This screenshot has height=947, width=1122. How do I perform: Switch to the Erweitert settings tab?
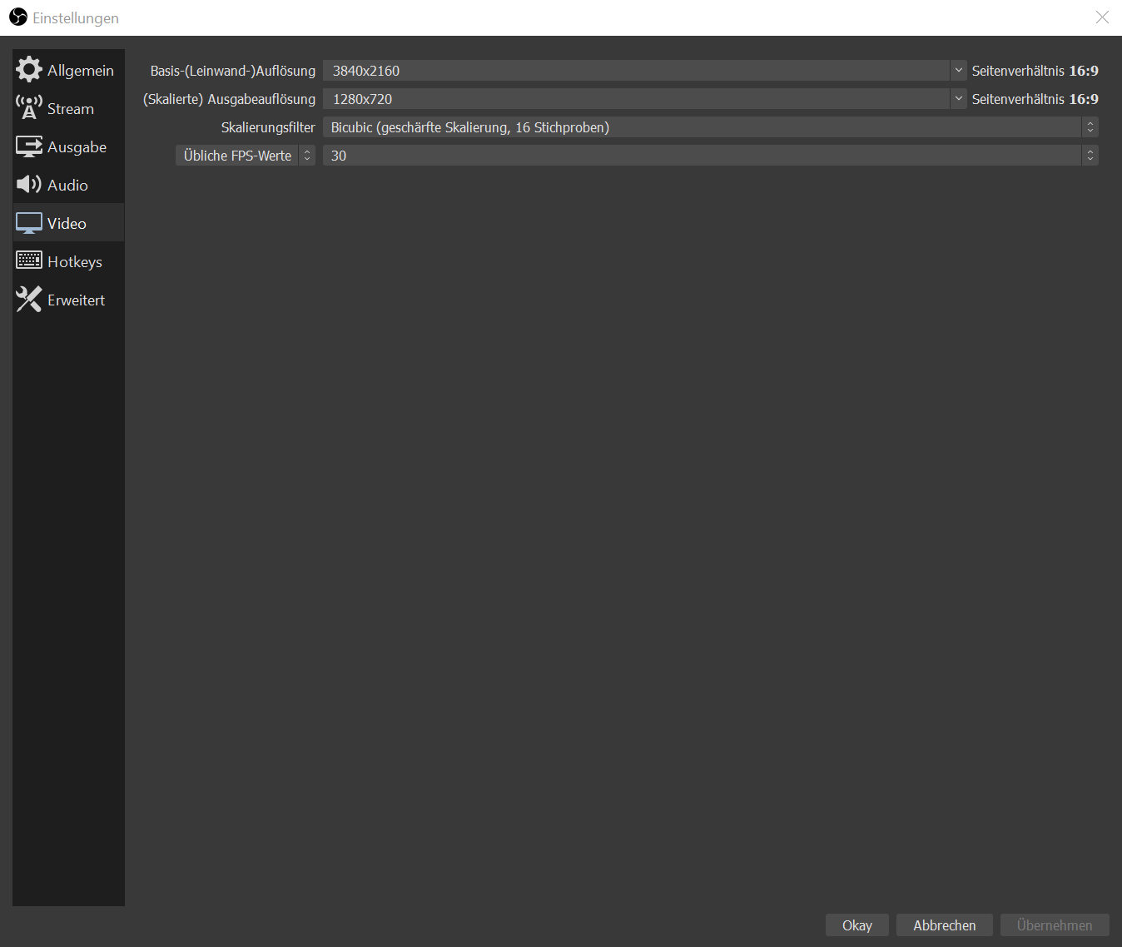point(76,300)
